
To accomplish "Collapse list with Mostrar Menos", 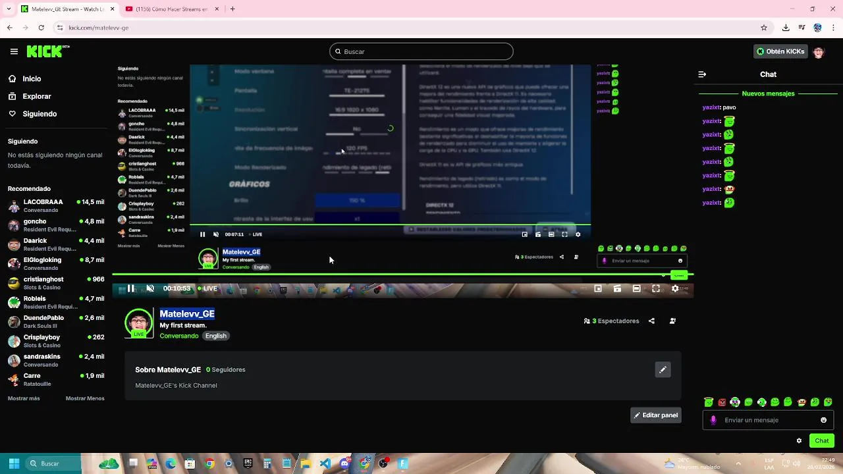I will tap(85, 398).
